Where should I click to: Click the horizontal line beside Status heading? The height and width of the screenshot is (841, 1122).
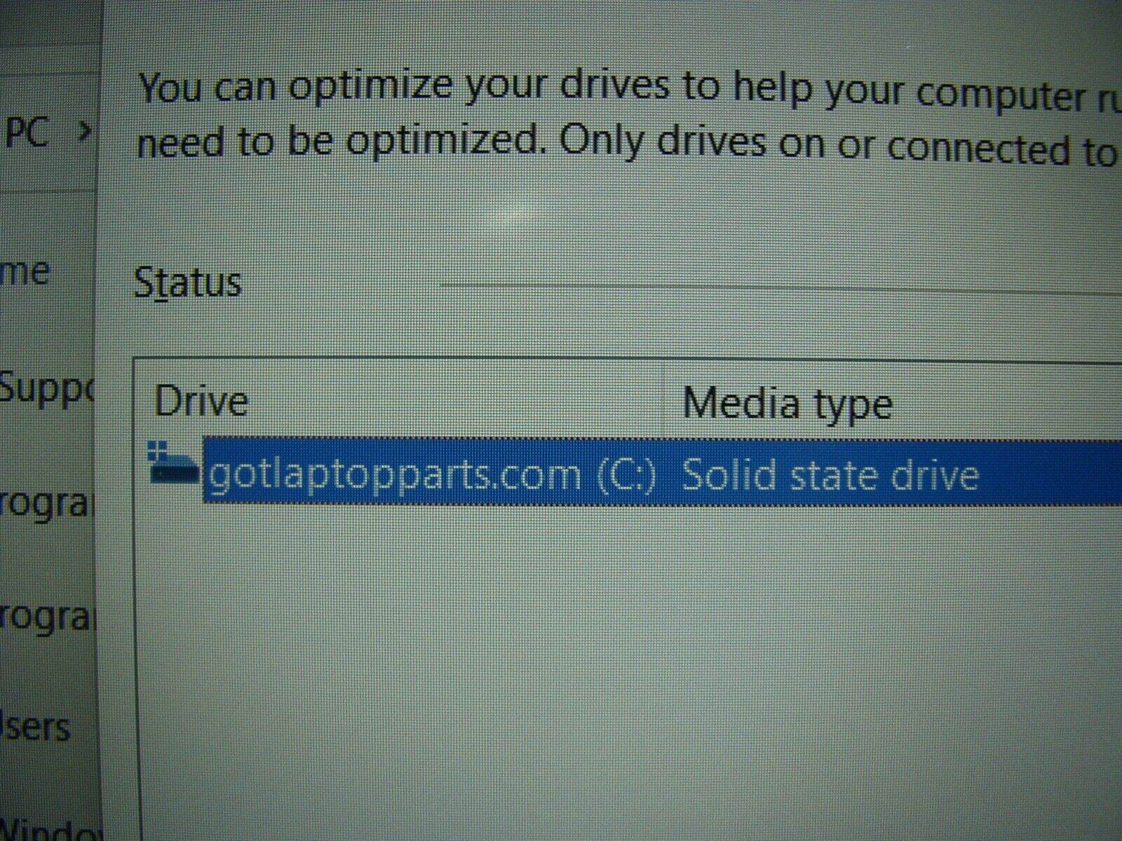pos(771,287)
